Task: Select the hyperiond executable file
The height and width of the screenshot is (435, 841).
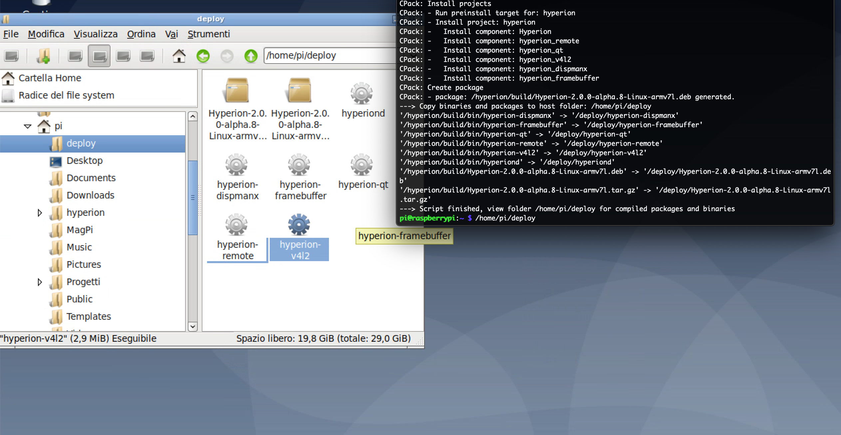Action: point(363,100)
